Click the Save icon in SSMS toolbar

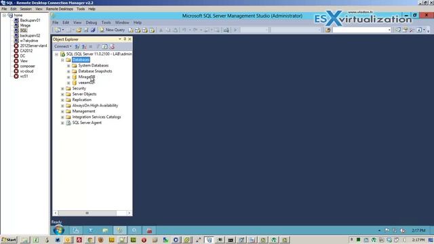(x=86, y=30)
